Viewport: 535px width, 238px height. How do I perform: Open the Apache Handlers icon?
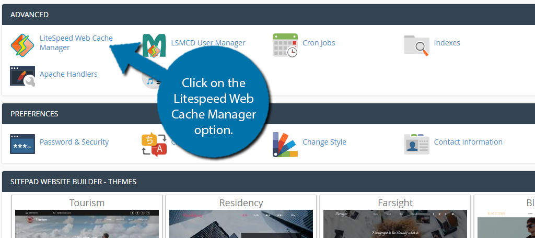[x=22, y=76]
